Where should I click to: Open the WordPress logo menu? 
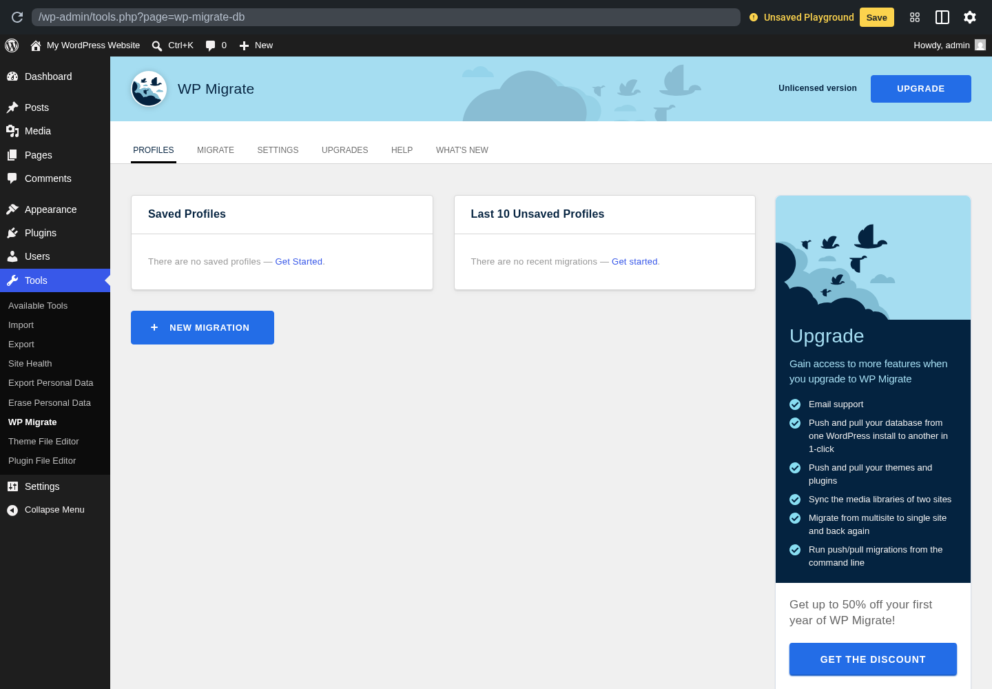click(12, 45)
